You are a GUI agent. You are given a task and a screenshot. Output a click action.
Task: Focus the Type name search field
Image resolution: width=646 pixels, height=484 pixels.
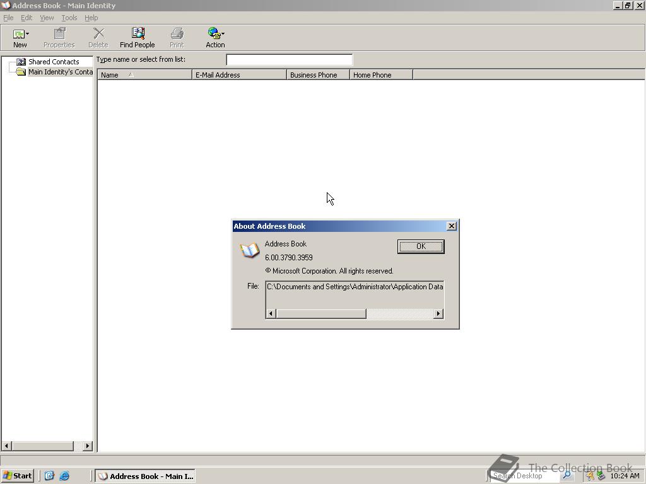pyautogui.click(x=289, y=60)
